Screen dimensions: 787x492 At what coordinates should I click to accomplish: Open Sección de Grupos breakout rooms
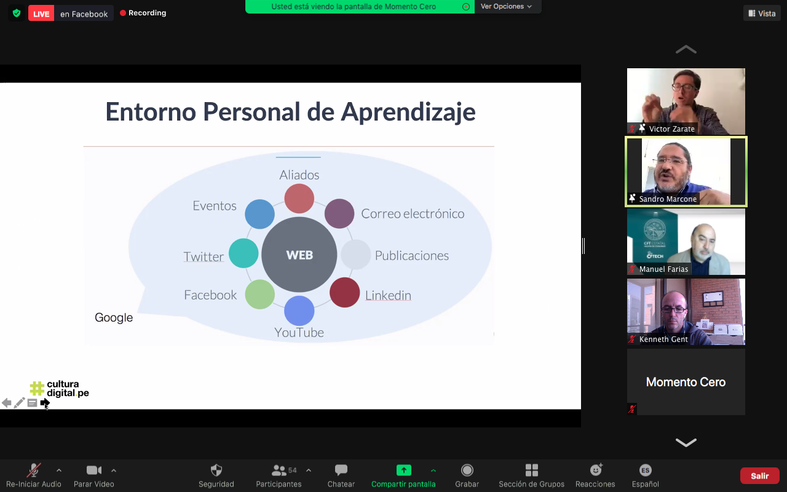point(532,471)
